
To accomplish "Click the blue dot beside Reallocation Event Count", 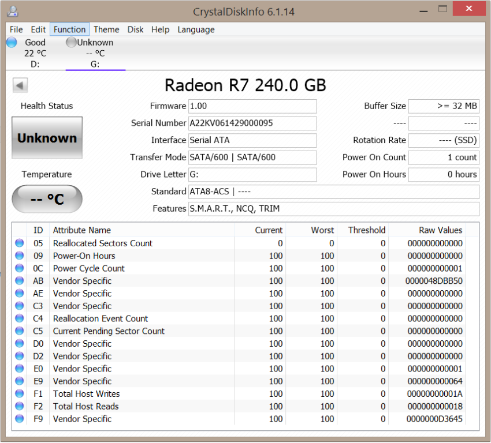I will [19, 318].
